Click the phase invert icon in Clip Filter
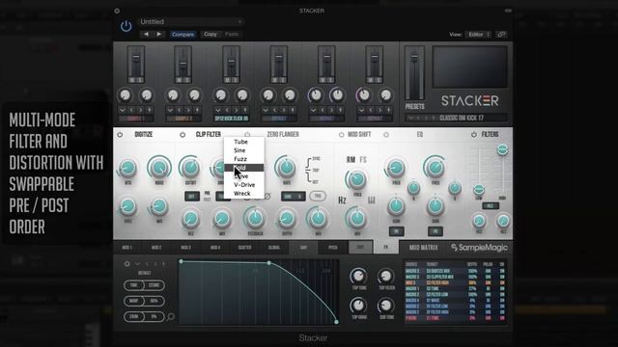618x347 pixels. 267,196
